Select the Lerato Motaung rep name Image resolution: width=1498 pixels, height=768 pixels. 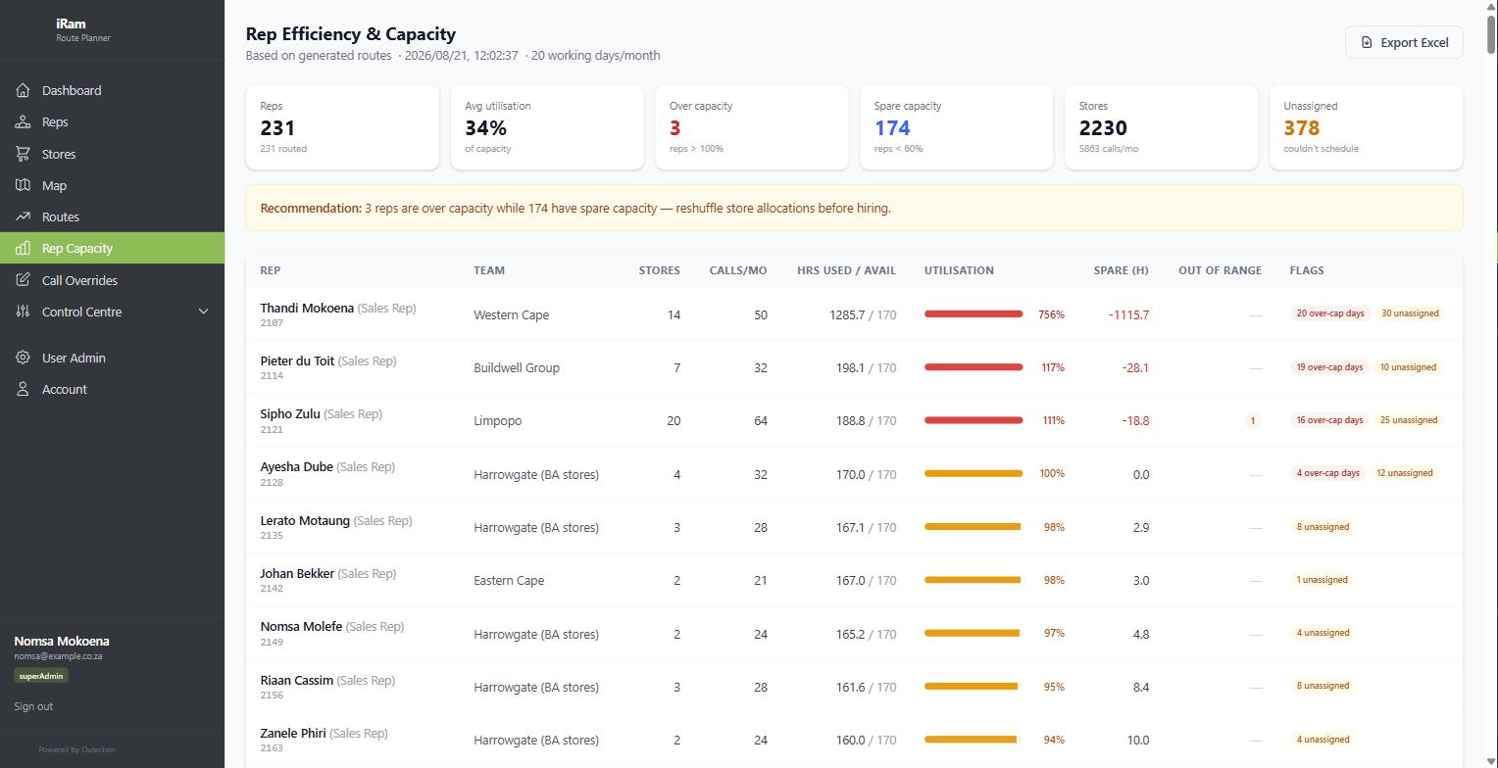tap(305, 520)
